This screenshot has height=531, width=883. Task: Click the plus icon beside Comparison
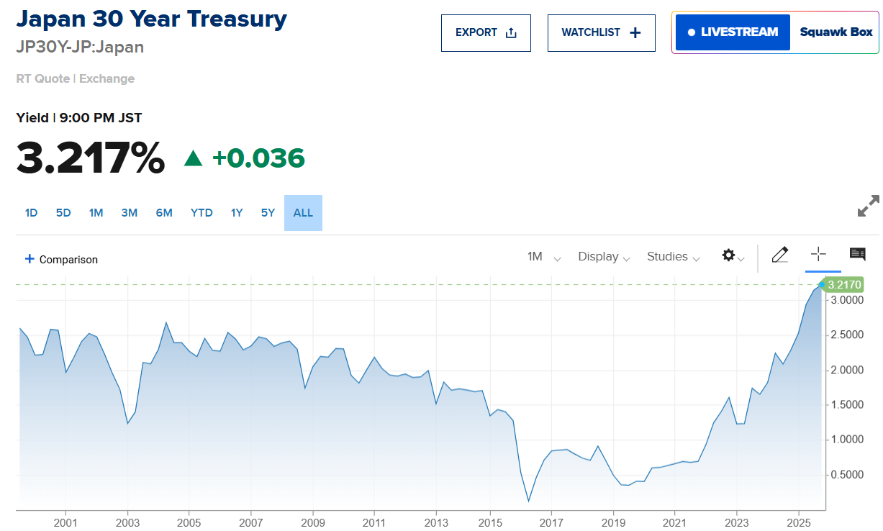click(x=30, y=259)
